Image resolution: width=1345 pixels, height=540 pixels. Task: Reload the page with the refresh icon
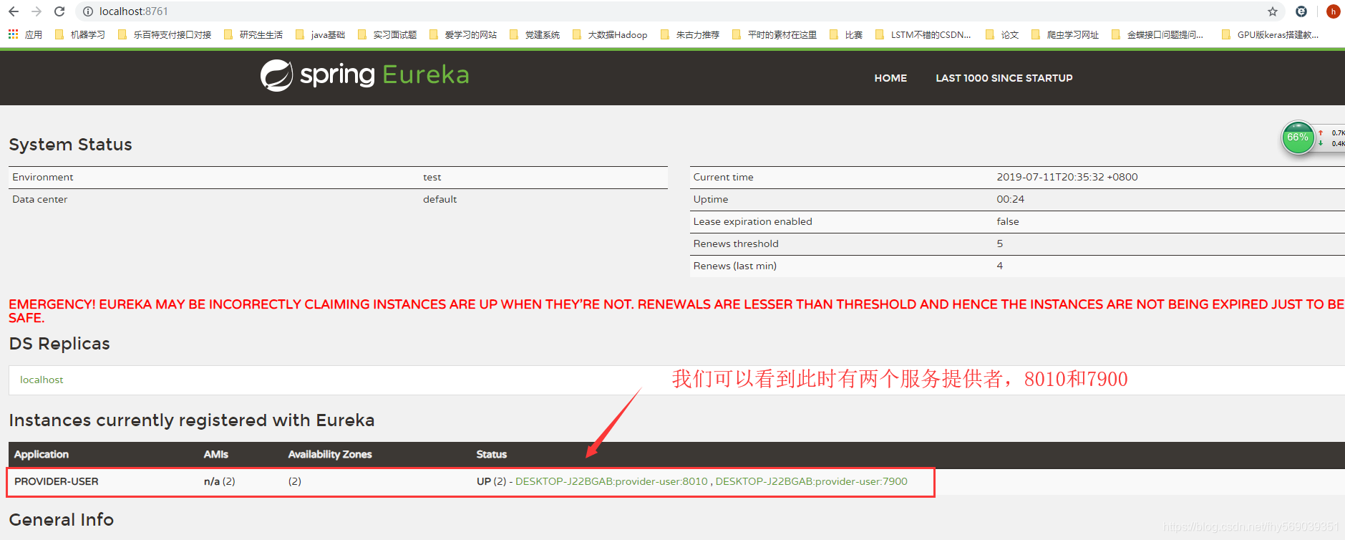[x=59, y=11]
